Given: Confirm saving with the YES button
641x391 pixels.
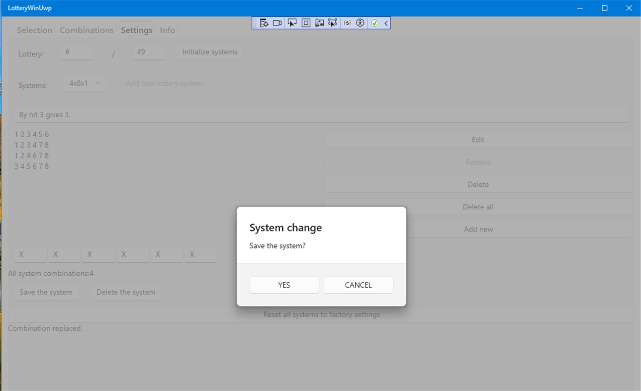Looking at the screenshot, I should (x=284, y=285).
